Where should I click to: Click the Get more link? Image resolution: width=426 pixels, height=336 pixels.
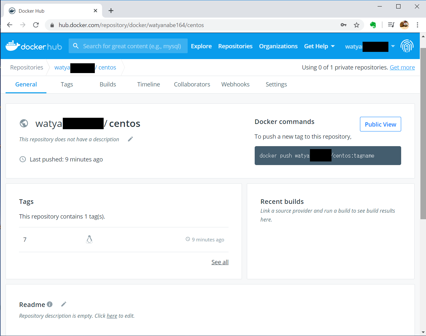pyautogui.click(x=402, y=67)
